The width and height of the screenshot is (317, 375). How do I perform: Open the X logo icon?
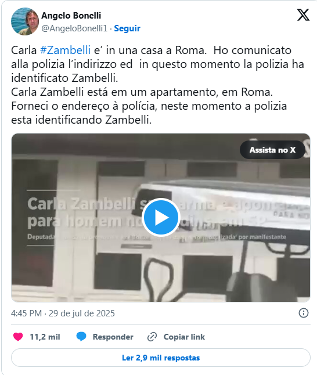coord(303,15)
